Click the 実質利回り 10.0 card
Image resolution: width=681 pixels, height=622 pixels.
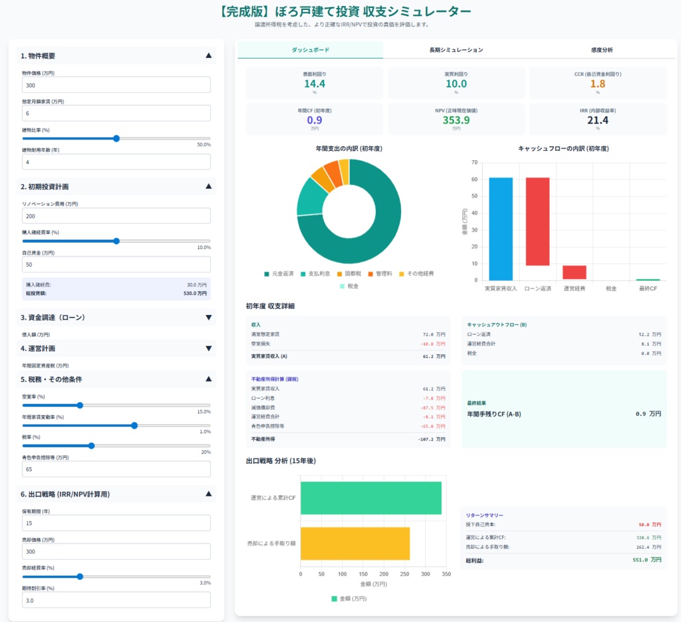(456, 83)
